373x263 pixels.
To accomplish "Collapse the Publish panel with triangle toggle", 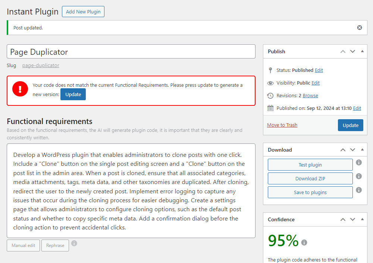I will (x=362, y=51).
